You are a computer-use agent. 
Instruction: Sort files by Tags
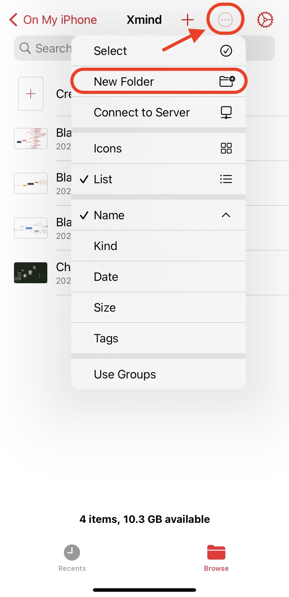pos(158,338)
